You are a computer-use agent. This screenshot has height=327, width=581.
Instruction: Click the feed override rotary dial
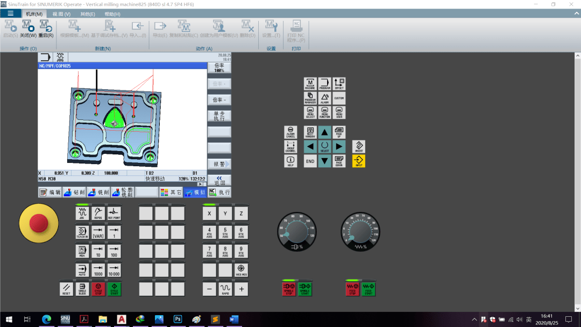tap(360, 232)
